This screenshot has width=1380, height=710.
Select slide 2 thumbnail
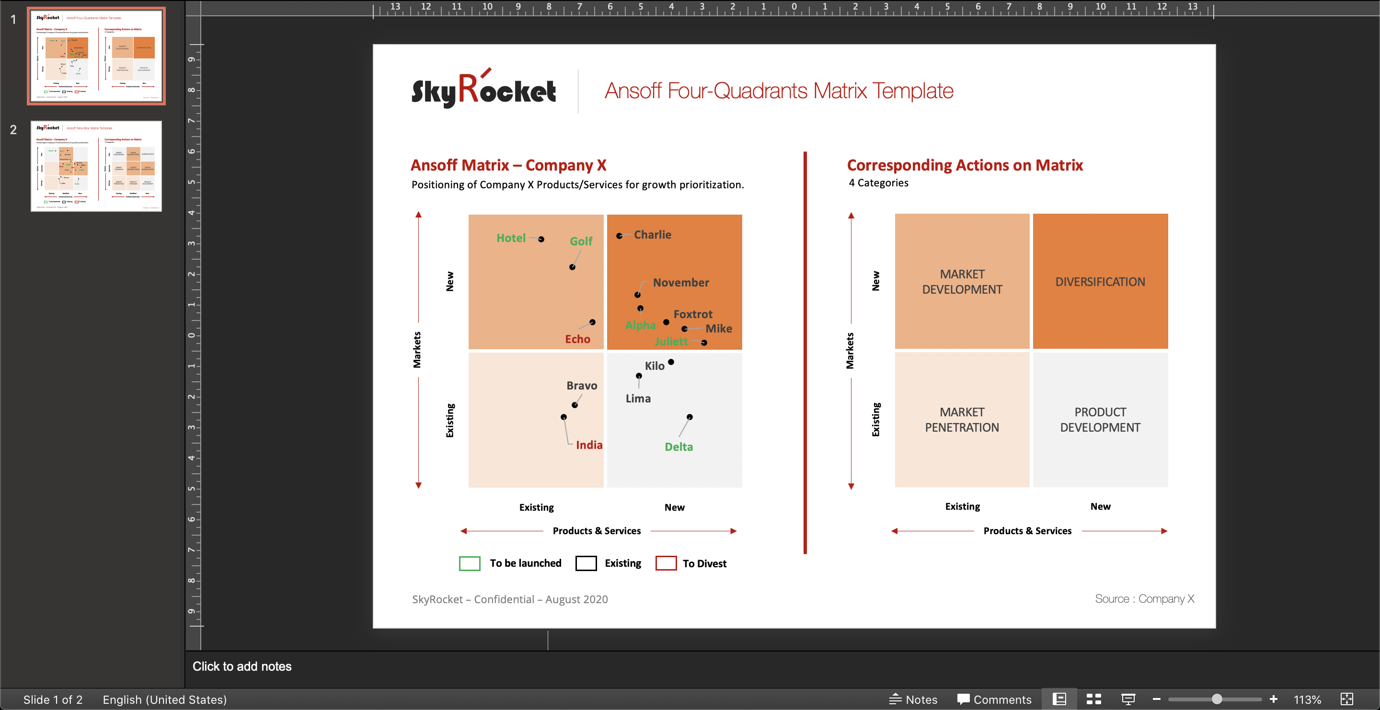click(x=96, y=166)
